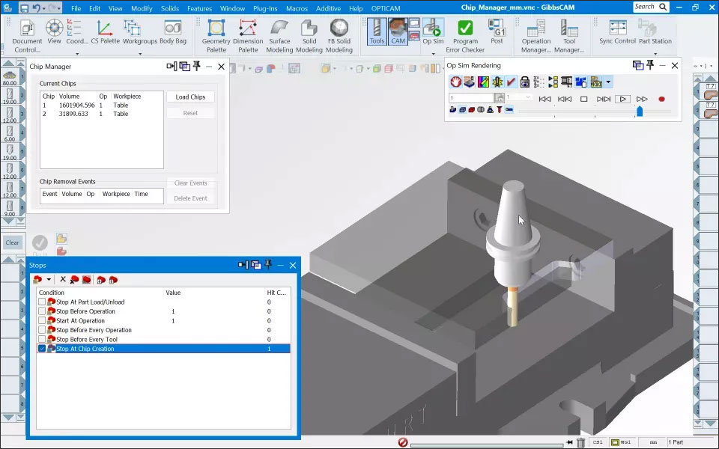Open the Post processor icon
The width and height of the screenshot is (719, 449).
[497, 32]
